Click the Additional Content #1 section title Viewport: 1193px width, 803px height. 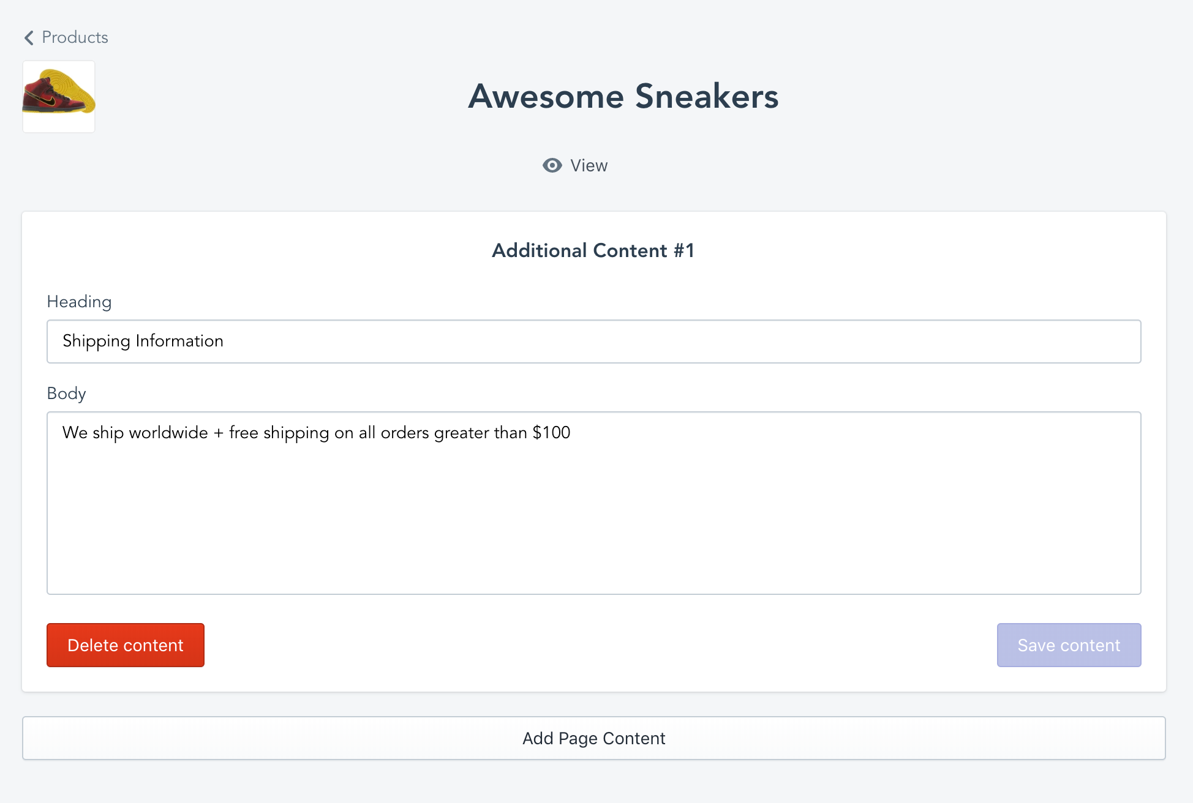(593, 250)
